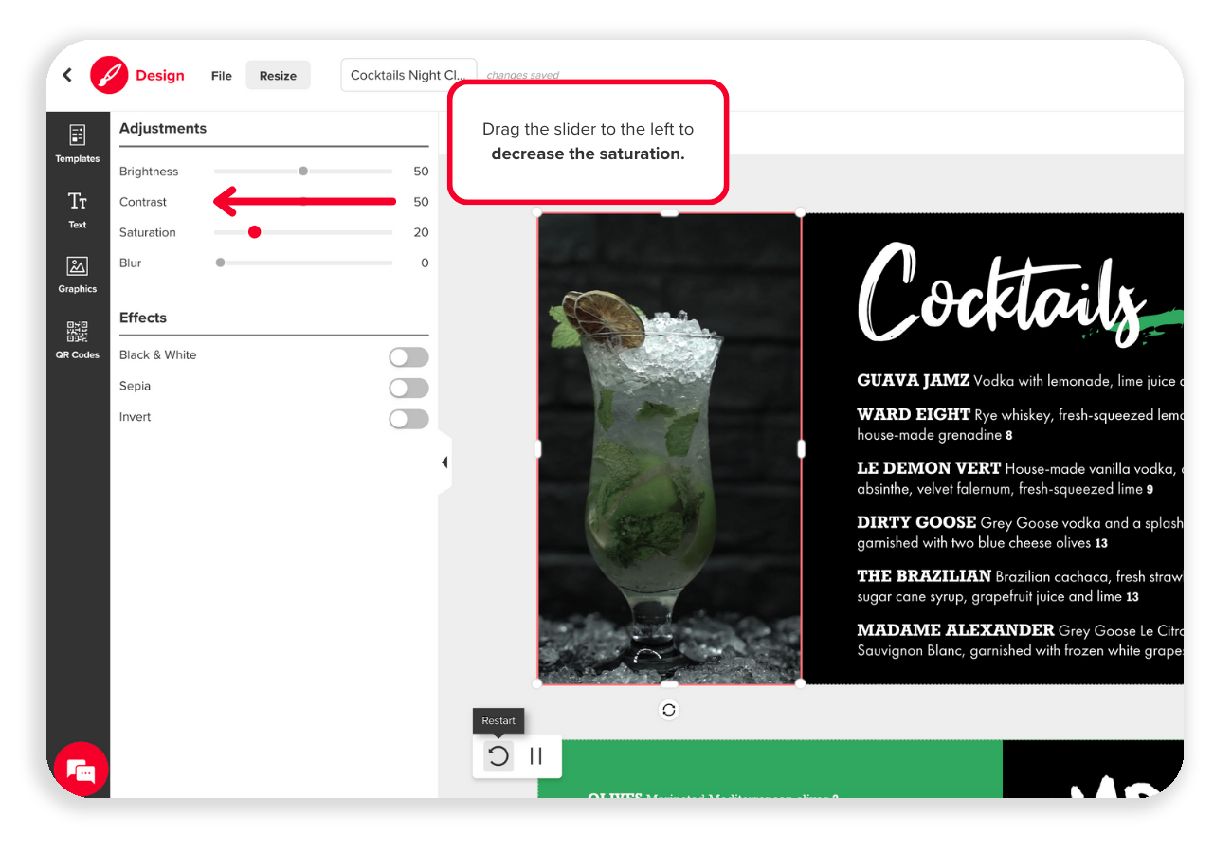The image size is (1232, 853).
Task: Click the Blur value 0
Action: (x=425, y=263)
